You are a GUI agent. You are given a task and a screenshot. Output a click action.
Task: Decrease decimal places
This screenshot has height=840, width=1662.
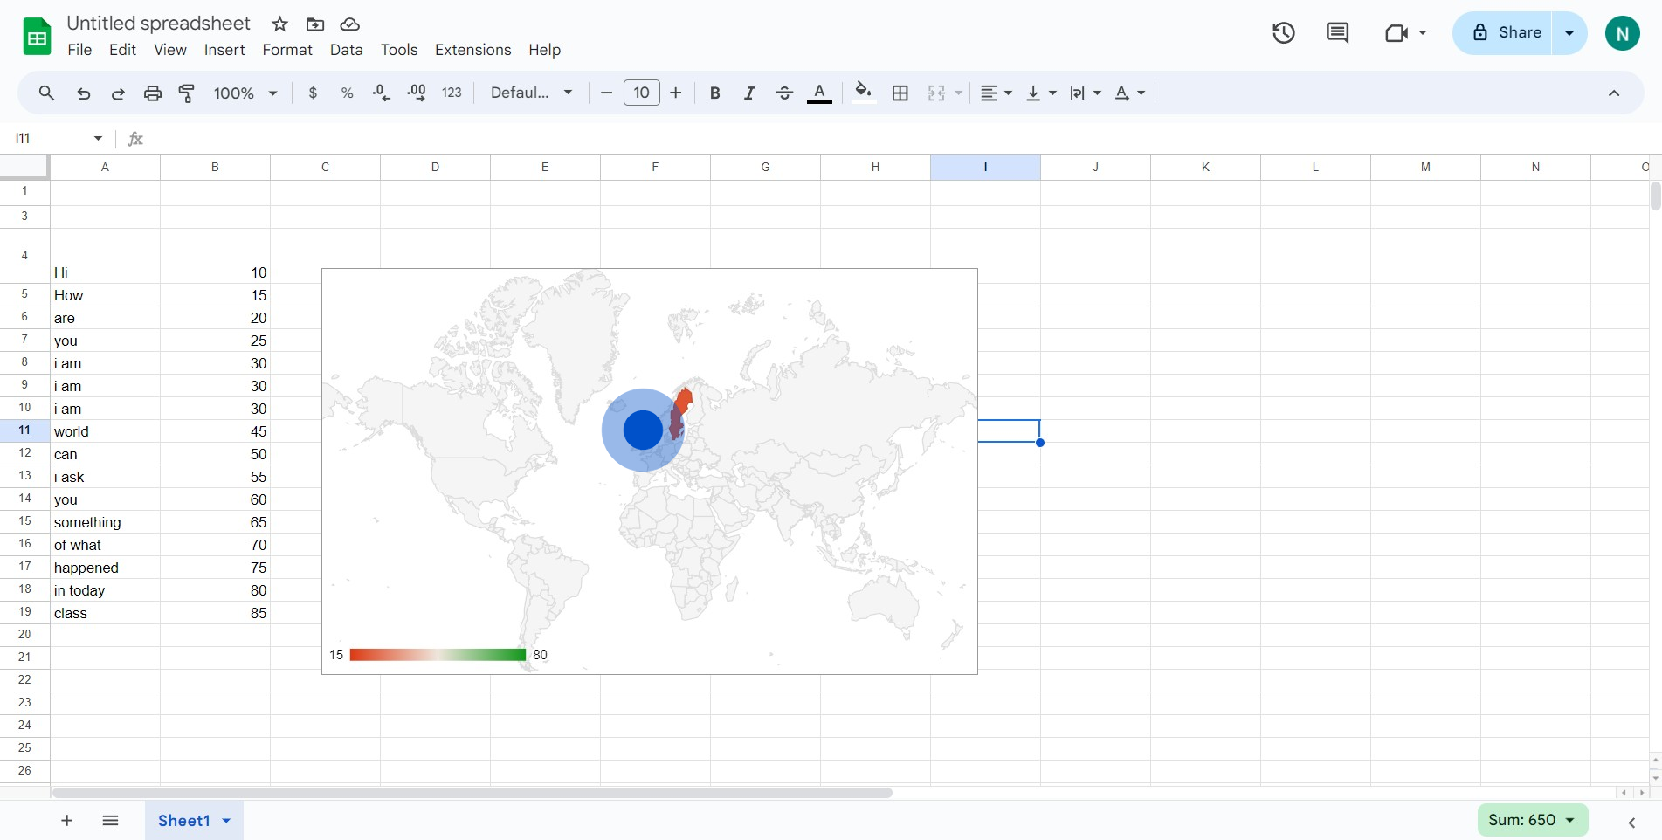pyautogui.click(x=382, y=93)
